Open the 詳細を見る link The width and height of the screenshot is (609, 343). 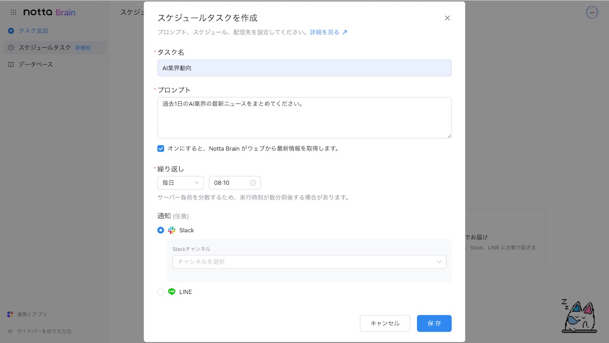pyautogui.click(x=325, y=32)
